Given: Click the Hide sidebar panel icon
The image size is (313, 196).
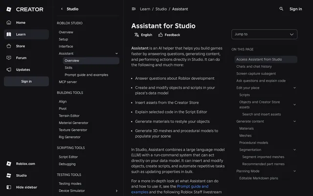Looking at the screenshot, I should (9, 187).
